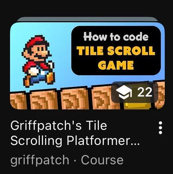The height and width of the screenshot is (174, 173).
Task: Click the black rounded title box
Action: [x=116, y=51]
